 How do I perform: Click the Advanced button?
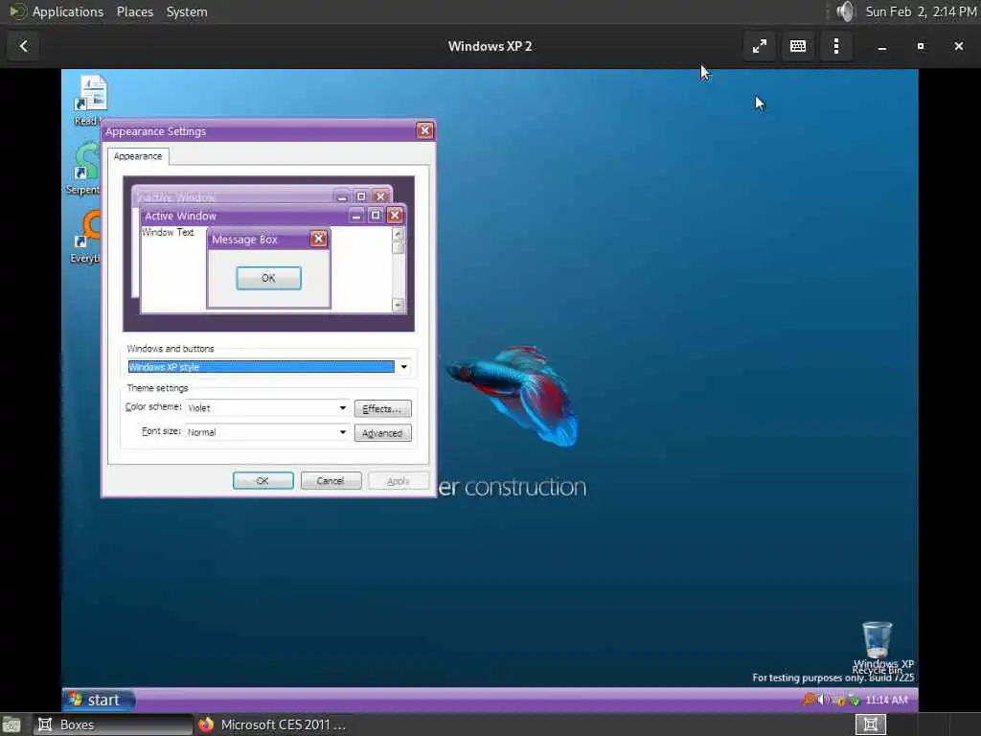382,433
